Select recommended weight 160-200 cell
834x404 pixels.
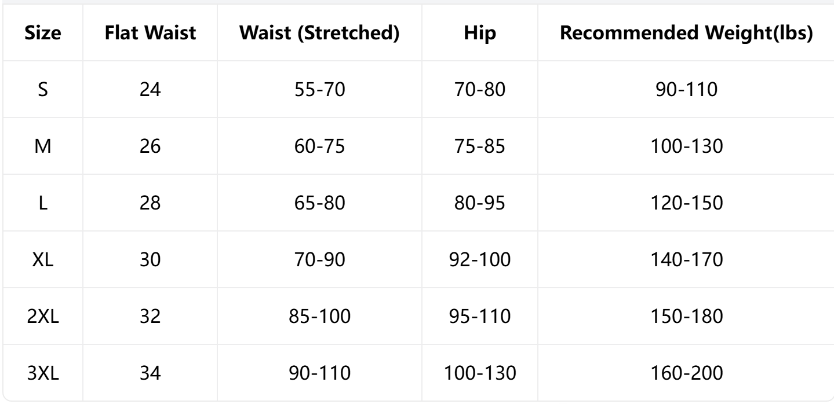[686, 373]
